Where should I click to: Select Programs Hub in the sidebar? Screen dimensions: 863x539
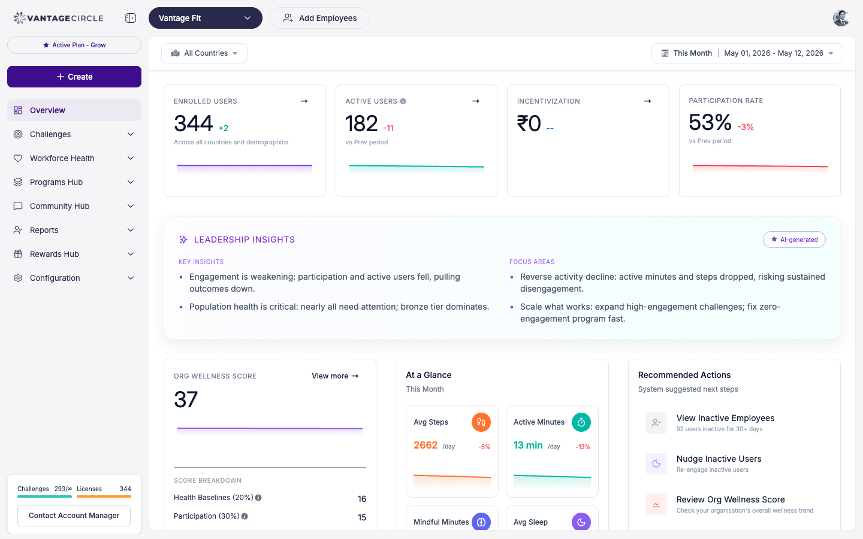click(x=74, y=182)
